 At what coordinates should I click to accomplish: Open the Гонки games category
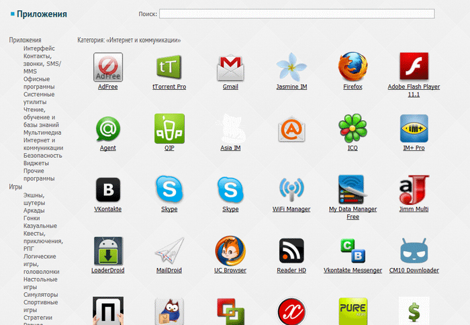pyautogui.click(x=32, y=218)
